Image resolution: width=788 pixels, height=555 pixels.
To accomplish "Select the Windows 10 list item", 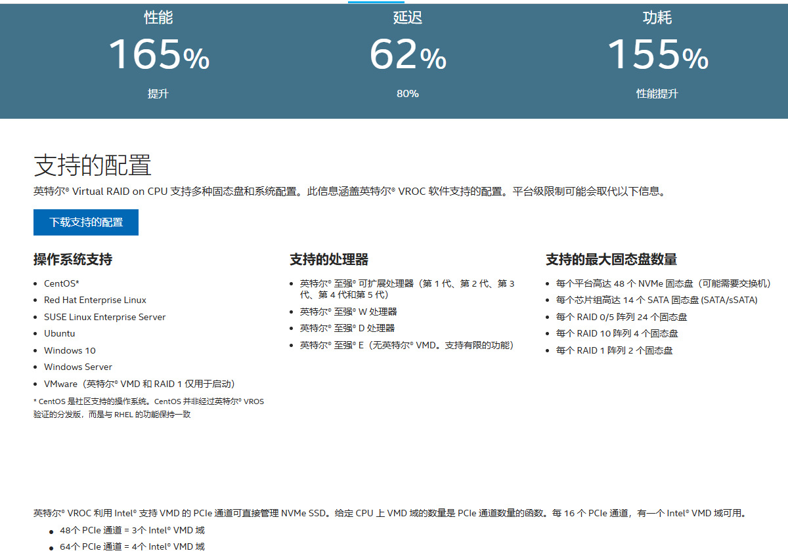I will 70,350.
